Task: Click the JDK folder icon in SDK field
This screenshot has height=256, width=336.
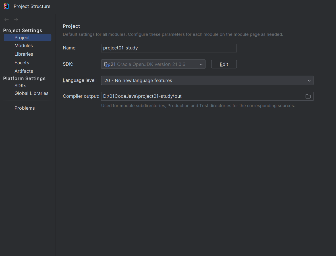Action: (107, 64)
